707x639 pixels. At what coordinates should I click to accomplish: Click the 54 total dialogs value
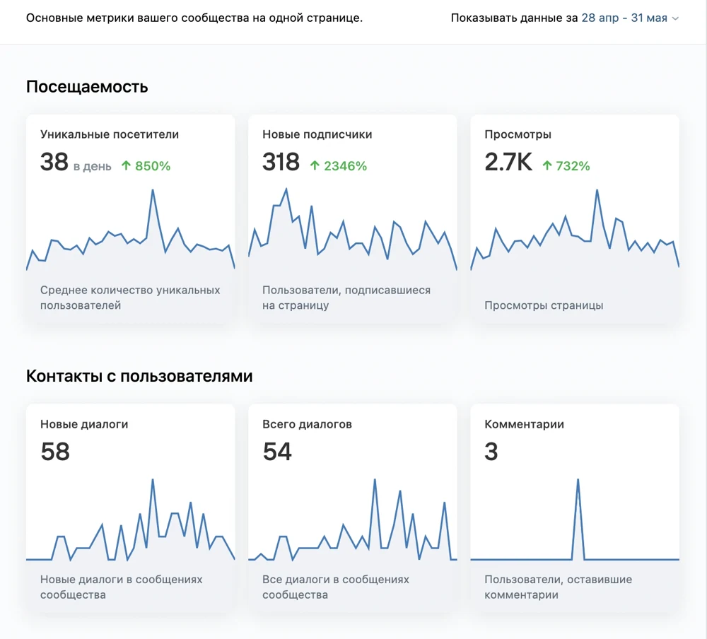[x=277, y=452]
